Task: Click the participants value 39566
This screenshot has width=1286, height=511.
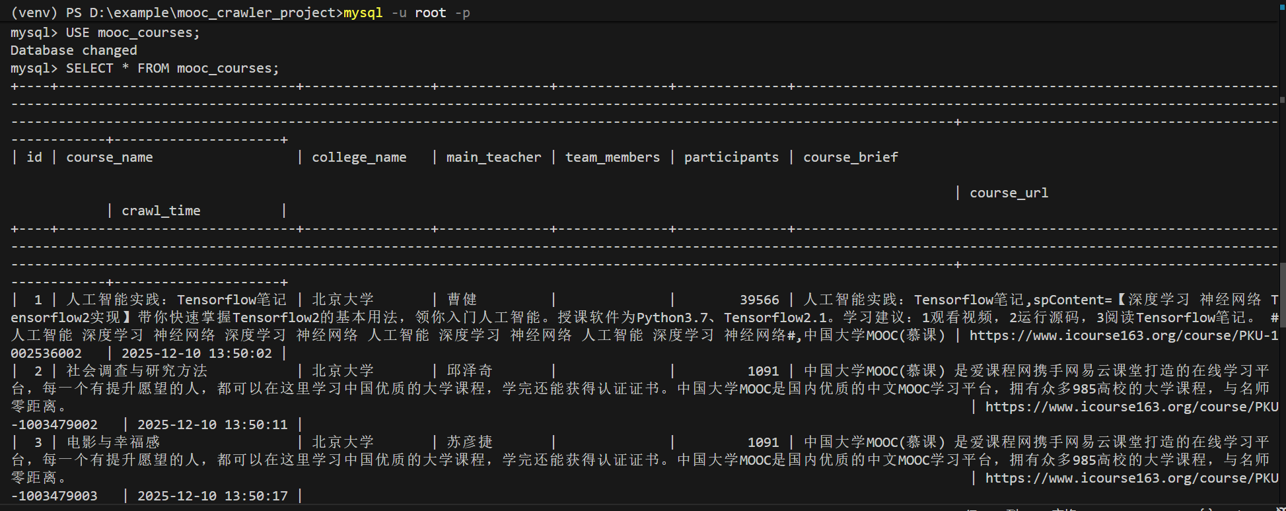Action: pos(760,300)
